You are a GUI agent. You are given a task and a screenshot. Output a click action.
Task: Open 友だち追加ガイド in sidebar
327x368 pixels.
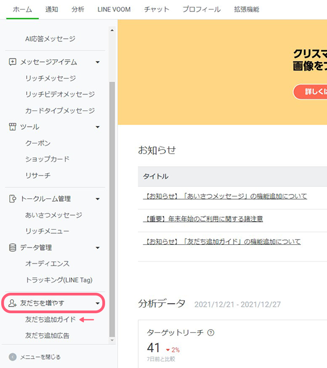pos(50,319)
